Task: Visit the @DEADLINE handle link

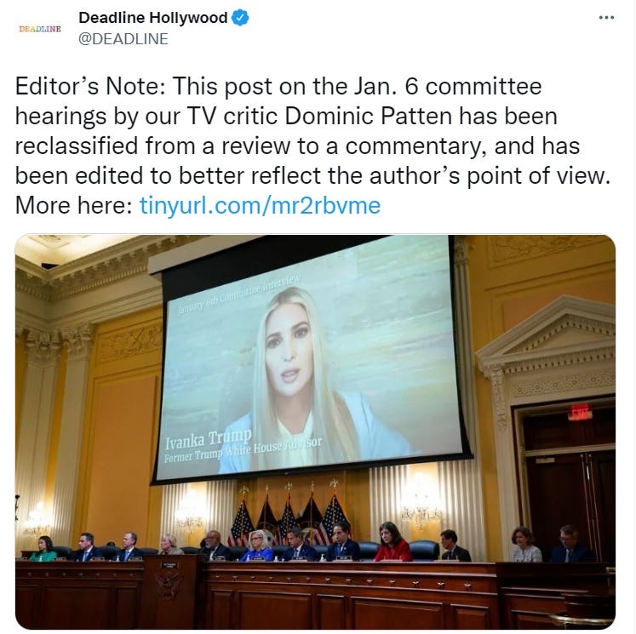Action: [123, 39]
